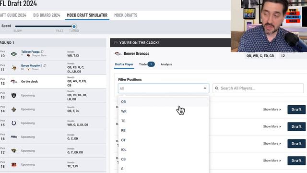
Task: Expand the second Show More link
Action: click(272, 126)
